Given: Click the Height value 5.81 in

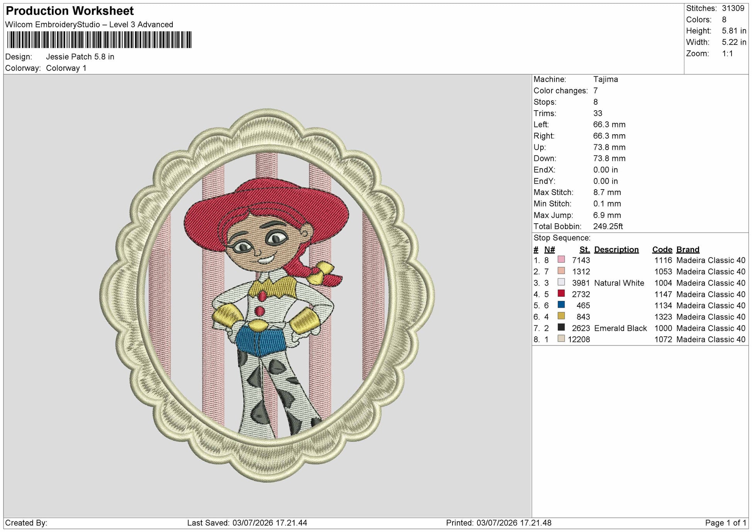Looking at the screenshot, I should (734, 31).
